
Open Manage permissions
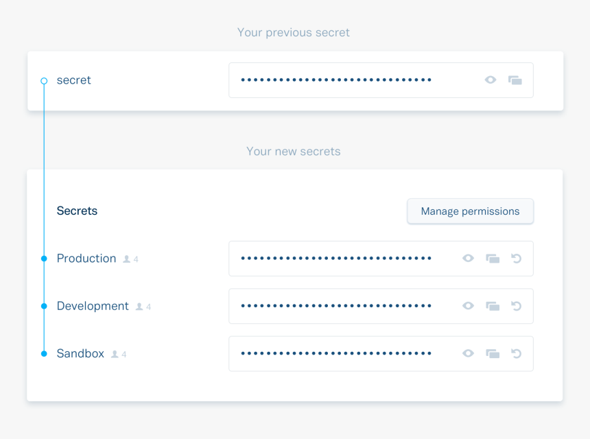[470, 211]
